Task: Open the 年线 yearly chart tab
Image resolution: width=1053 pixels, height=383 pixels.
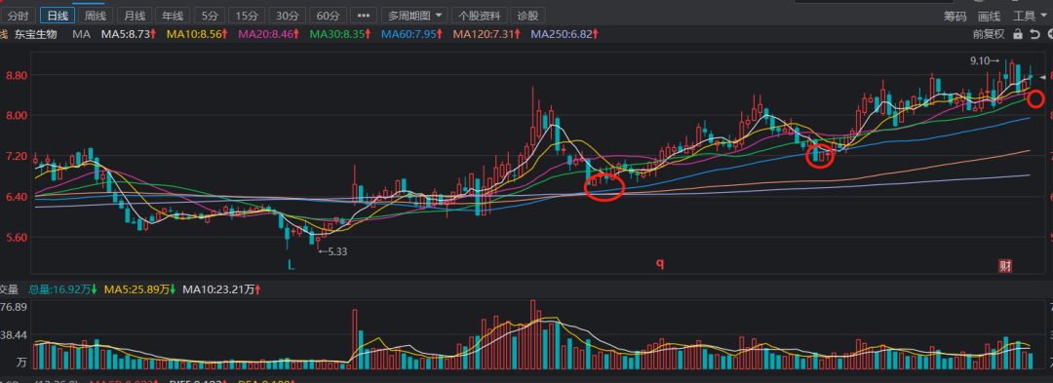Action: [x=173, y=16]
